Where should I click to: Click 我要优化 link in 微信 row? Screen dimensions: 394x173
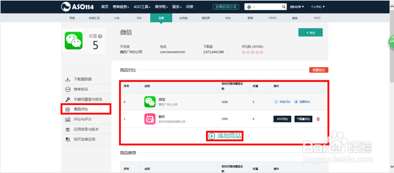click(x=302, y=102)
